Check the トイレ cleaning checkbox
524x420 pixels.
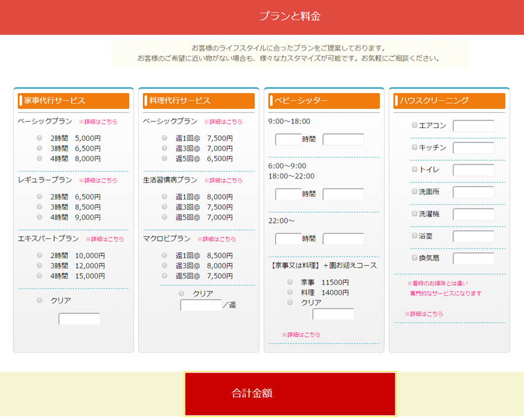tap(414, 169)
